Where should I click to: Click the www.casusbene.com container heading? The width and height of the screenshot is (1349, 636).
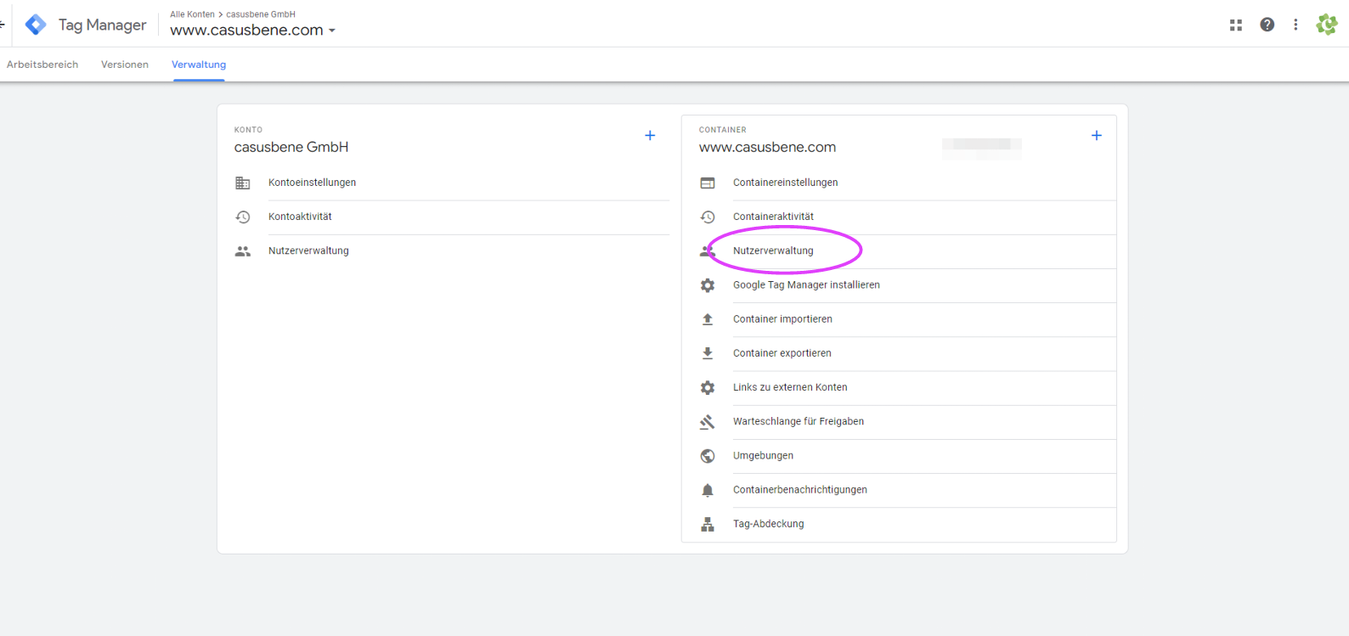(x=767, y=147)
